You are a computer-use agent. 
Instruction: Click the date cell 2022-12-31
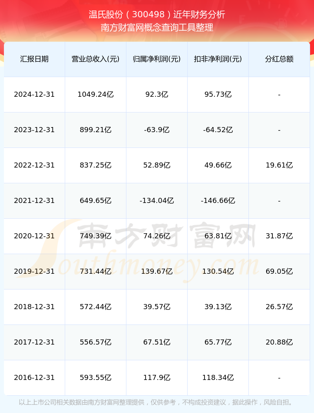click(35, 165)
